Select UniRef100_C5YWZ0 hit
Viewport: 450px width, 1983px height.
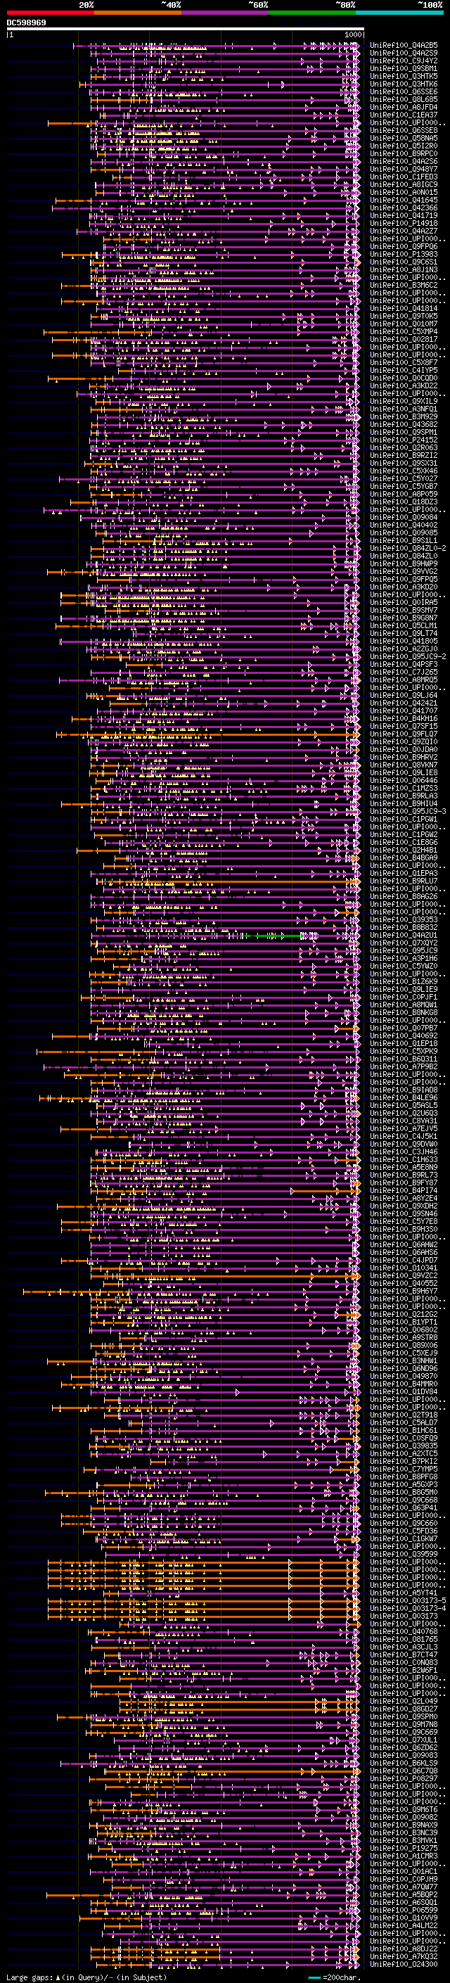click(x=404, y=966)
